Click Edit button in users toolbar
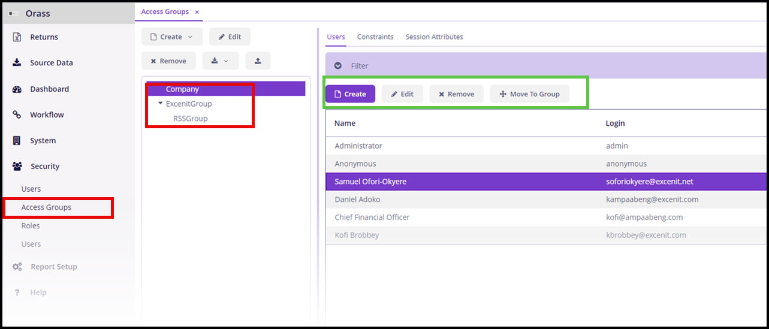This screenshot has width=769, height=329. tap(402, 94)
